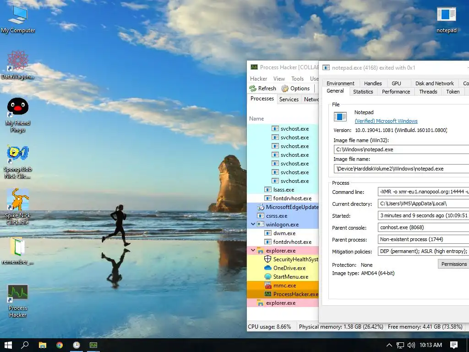Select the mmc.exe process row
The height and width of the screenshot is (352, 469).
coord(283,285)
